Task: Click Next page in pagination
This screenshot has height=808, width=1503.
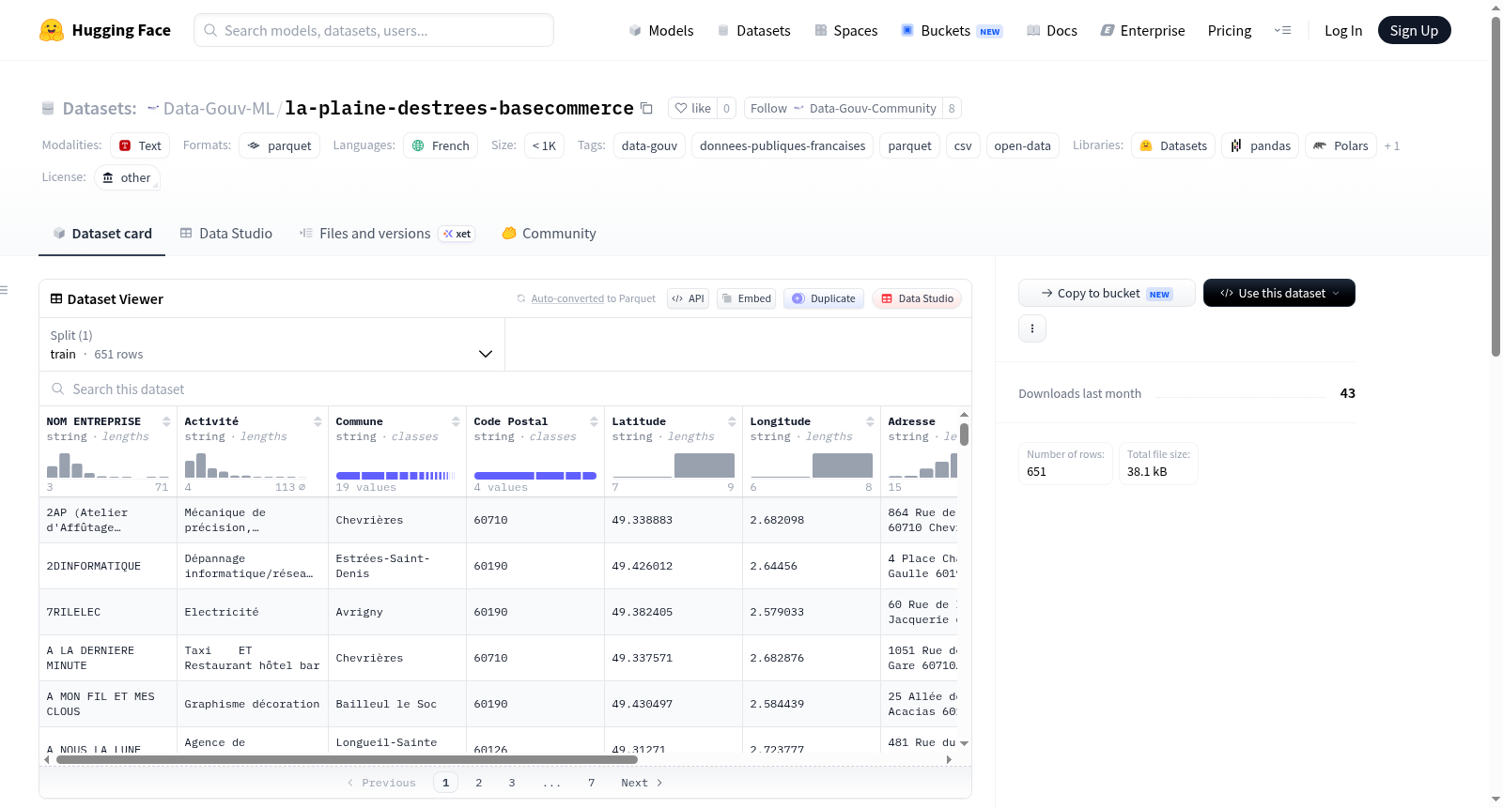Action: pyautogui.click(x=642, y=783)
